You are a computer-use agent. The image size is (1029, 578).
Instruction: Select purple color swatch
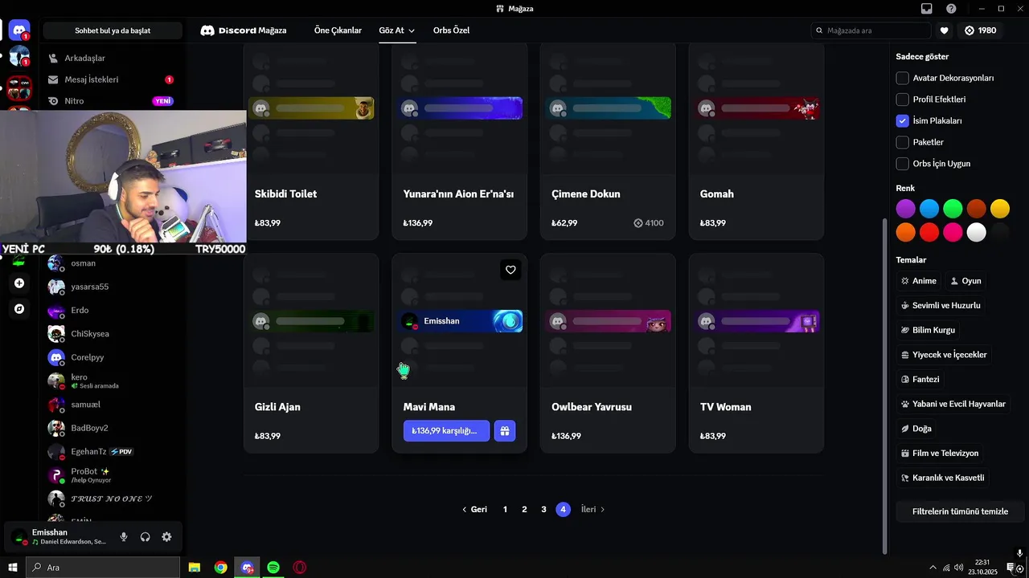906,209
